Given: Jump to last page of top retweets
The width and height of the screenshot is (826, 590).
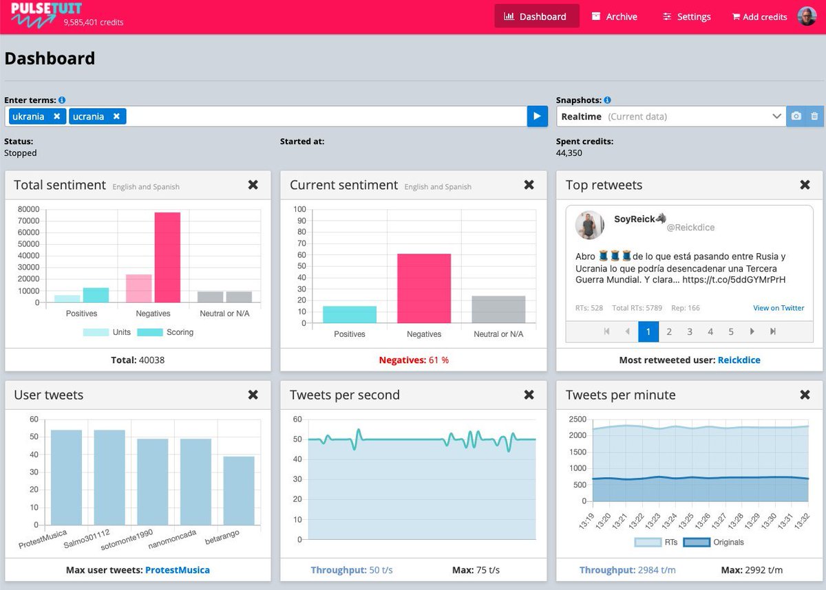Looking at the screenshot, I should tap(773, 331).
